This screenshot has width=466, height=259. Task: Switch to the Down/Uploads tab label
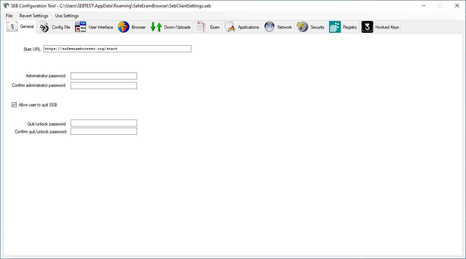point(177,27)
